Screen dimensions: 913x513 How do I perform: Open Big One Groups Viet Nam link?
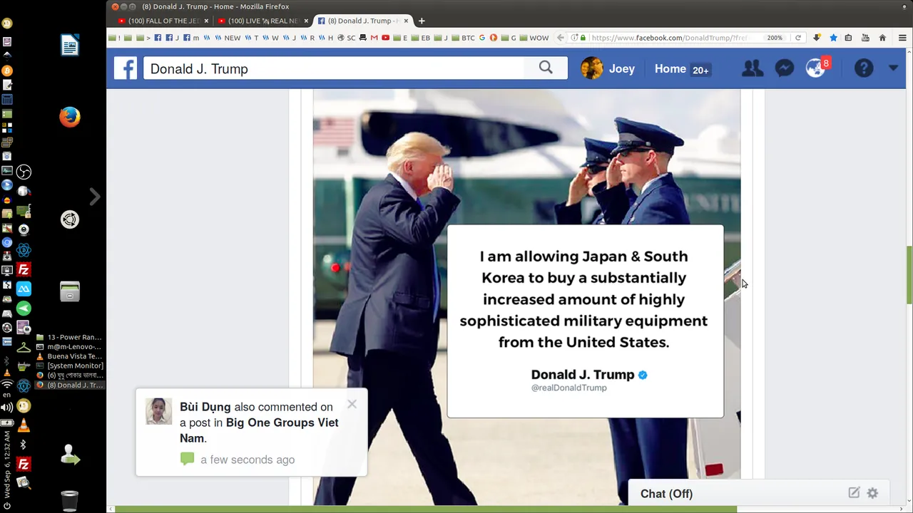point(260,430)
